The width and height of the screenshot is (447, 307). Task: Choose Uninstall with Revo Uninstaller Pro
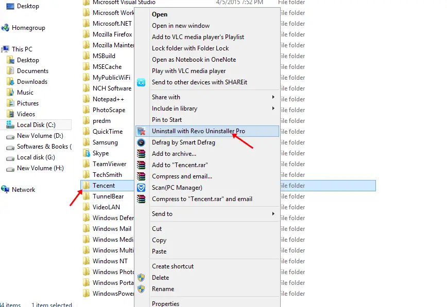[x=207, y=131]
